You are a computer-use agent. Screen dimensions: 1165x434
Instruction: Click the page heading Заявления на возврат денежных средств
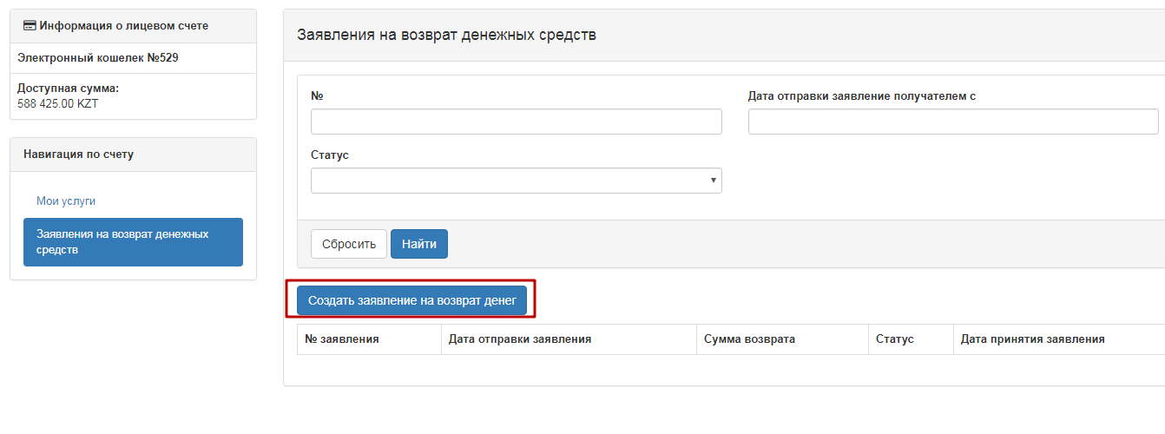[446, 36]
